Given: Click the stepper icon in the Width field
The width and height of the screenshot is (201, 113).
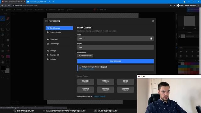Looking at the screenshot, I should (151, 38).
